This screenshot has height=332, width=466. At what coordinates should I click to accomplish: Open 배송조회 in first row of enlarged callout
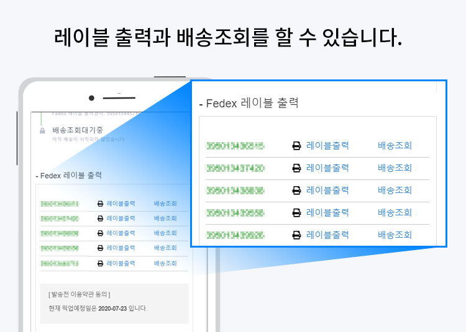395,146
